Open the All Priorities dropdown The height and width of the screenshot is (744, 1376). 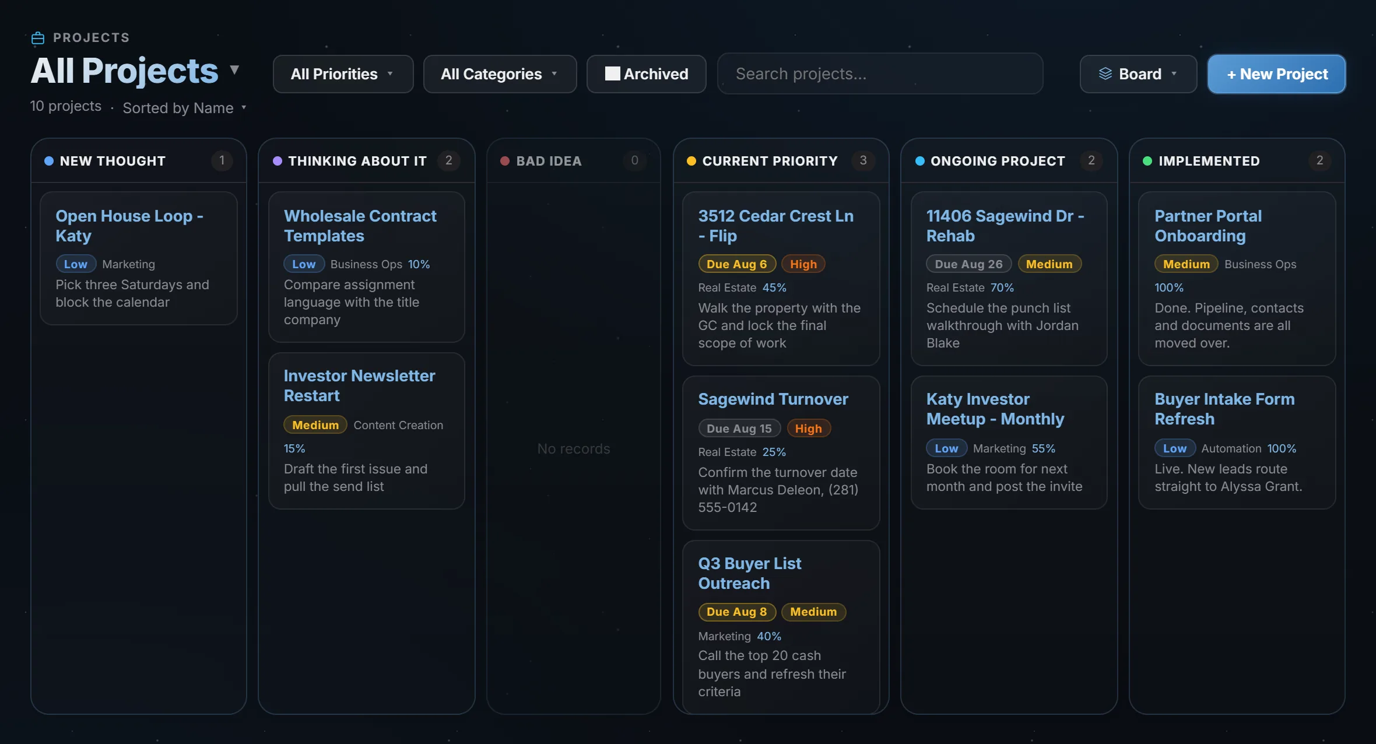pyautogui.click(x=343, y=74)
